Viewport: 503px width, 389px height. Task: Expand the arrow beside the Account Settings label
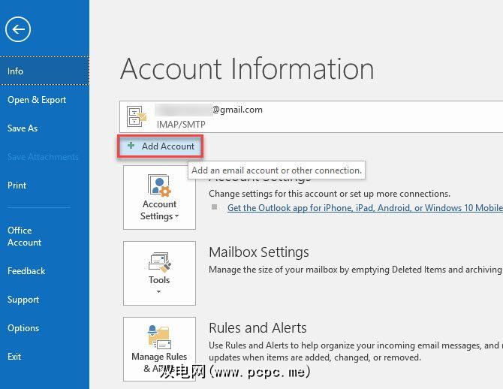tap(177, 217)
